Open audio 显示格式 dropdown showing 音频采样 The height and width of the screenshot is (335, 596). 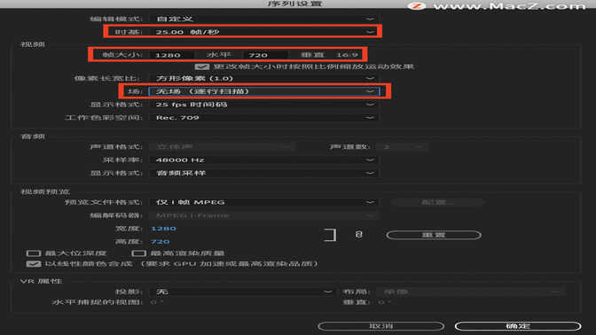(x=263, y=173)
